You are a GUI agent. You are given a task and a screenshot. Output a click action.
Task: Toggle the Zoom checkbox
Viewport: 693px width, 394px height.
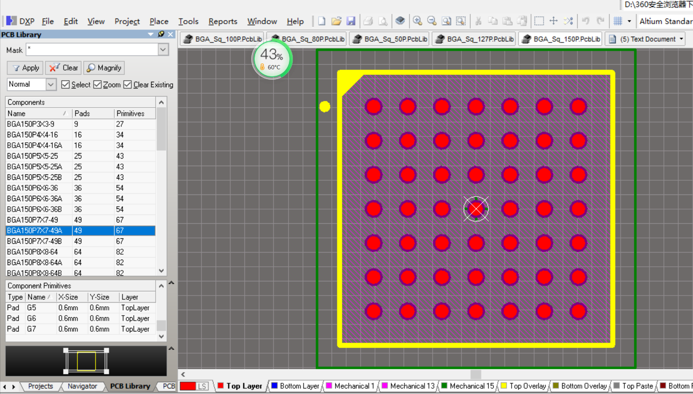97,84
